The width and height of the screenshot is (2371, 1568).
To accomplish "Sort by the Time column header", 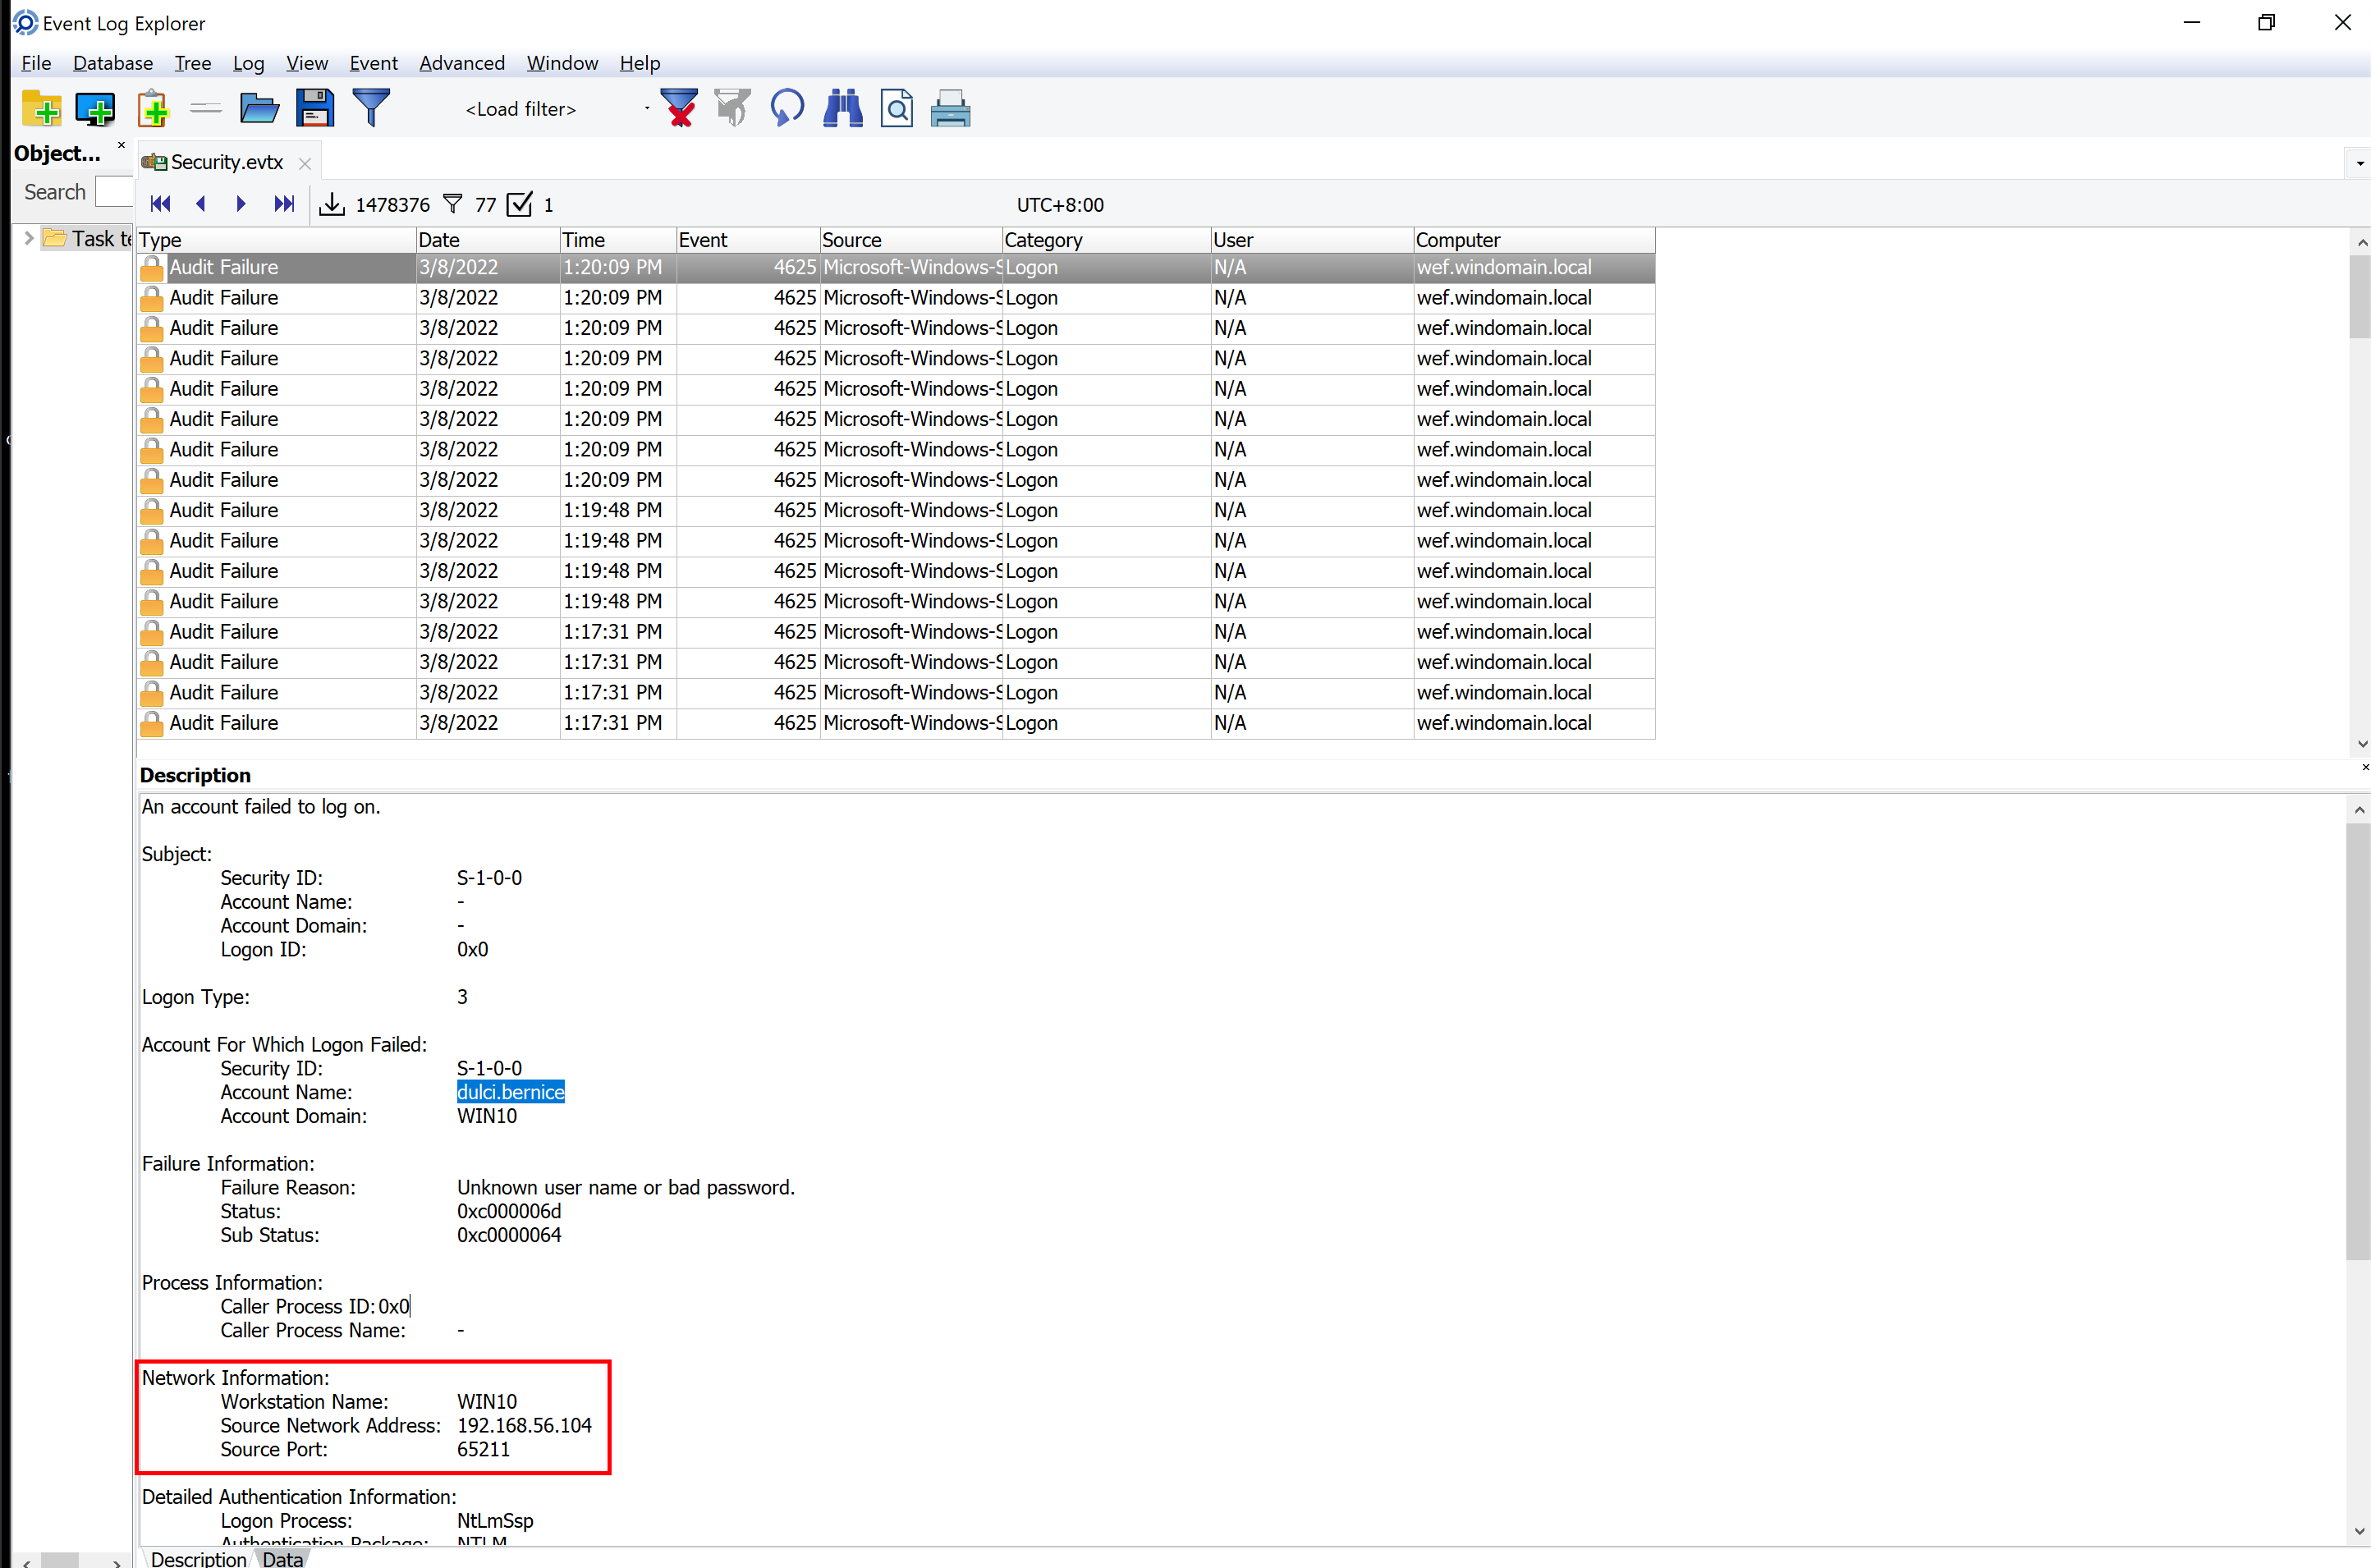I will pos(618,240).
